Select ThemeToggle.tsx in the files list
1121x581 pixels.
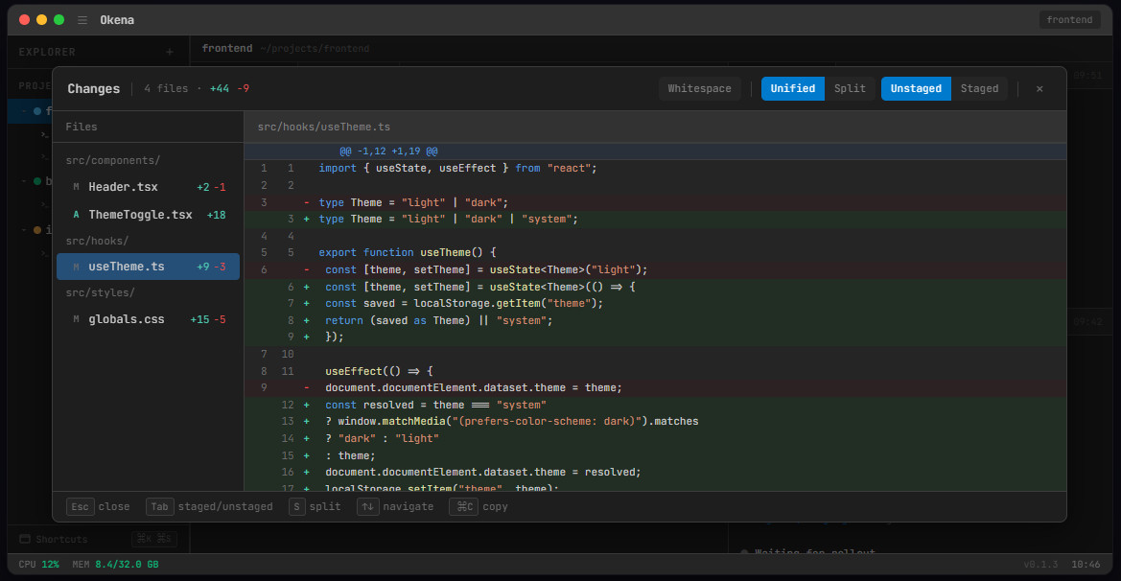tap(140, 215)
